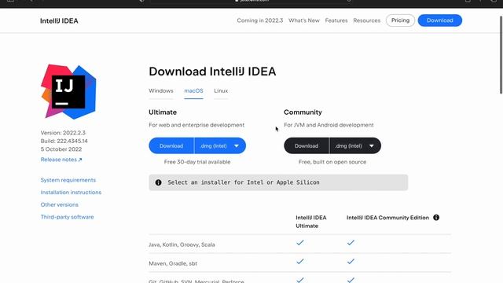Click Ultimate checkmark for Maven, Gradle row
The image size is (503, 283).
click(x=300, y=262)
